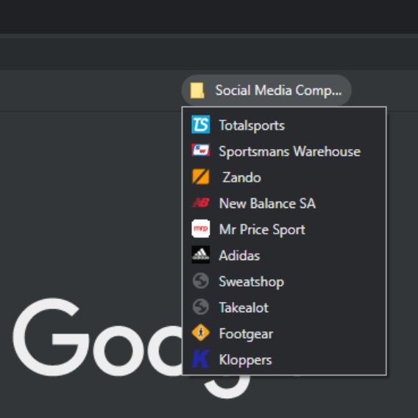Screen dimensions: 418x418
Task: Click the globe icon beside Takealot
Action: pyautogui.click(x=201, y=307)
